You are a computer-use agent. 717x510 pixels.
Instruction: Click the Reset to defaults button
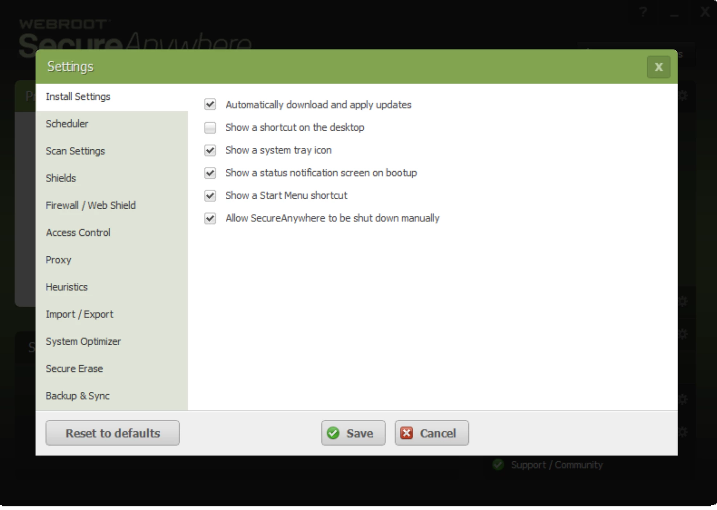click(113, 433)
